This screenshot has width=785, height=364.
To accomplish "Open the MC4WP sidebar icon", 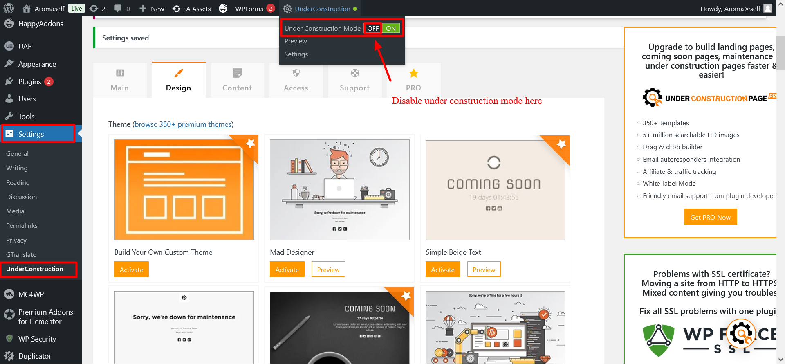I will [9, 294].
